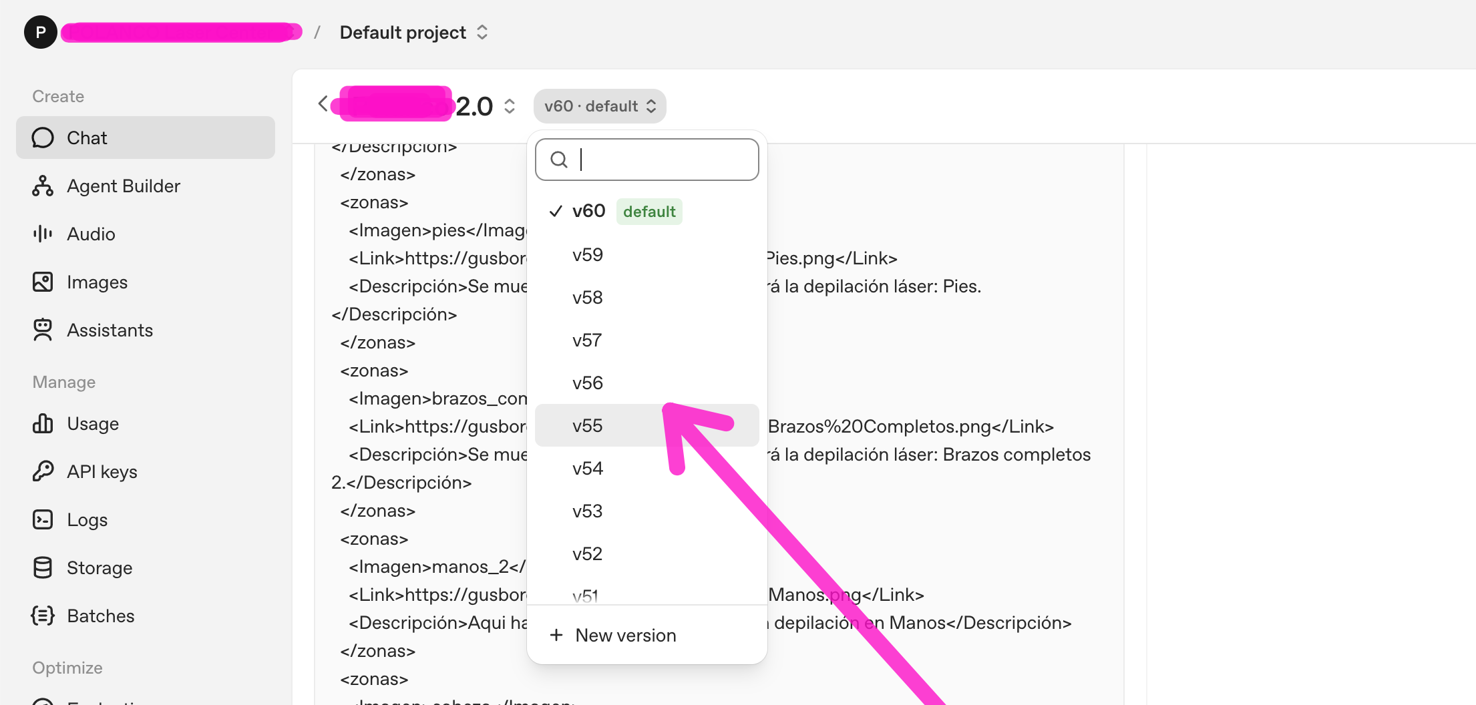Open Storage database icon
The width and height of the screenshot is (1476, 705).
pyautogui.click(x=43, y=567)
